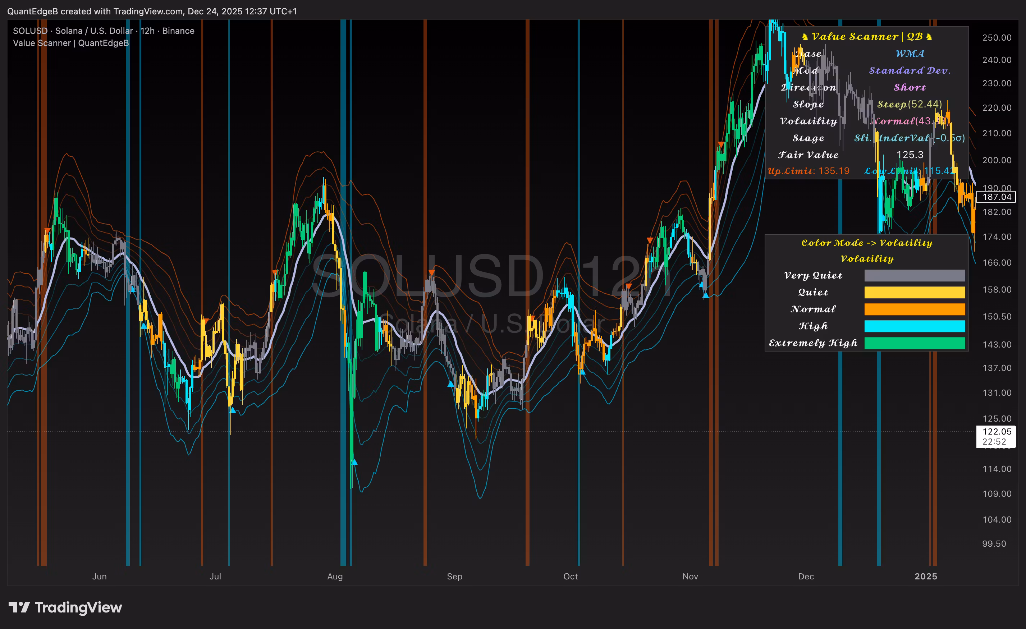Click the 187.04 current price label
This screenshot has width=1026, height=629.
pyautogui.click(x=997, y=197)
